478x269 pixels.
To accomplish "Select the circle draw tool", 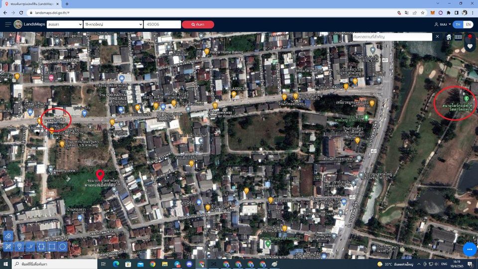I will (x=63, y=247).
